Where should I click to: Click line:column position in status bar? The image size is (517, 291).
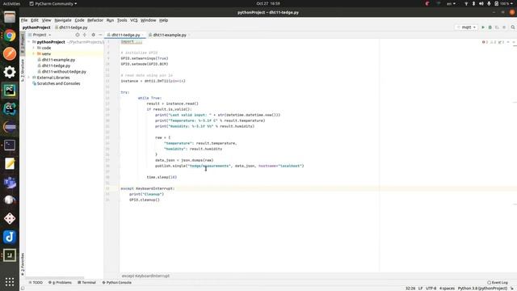point(410,288)
